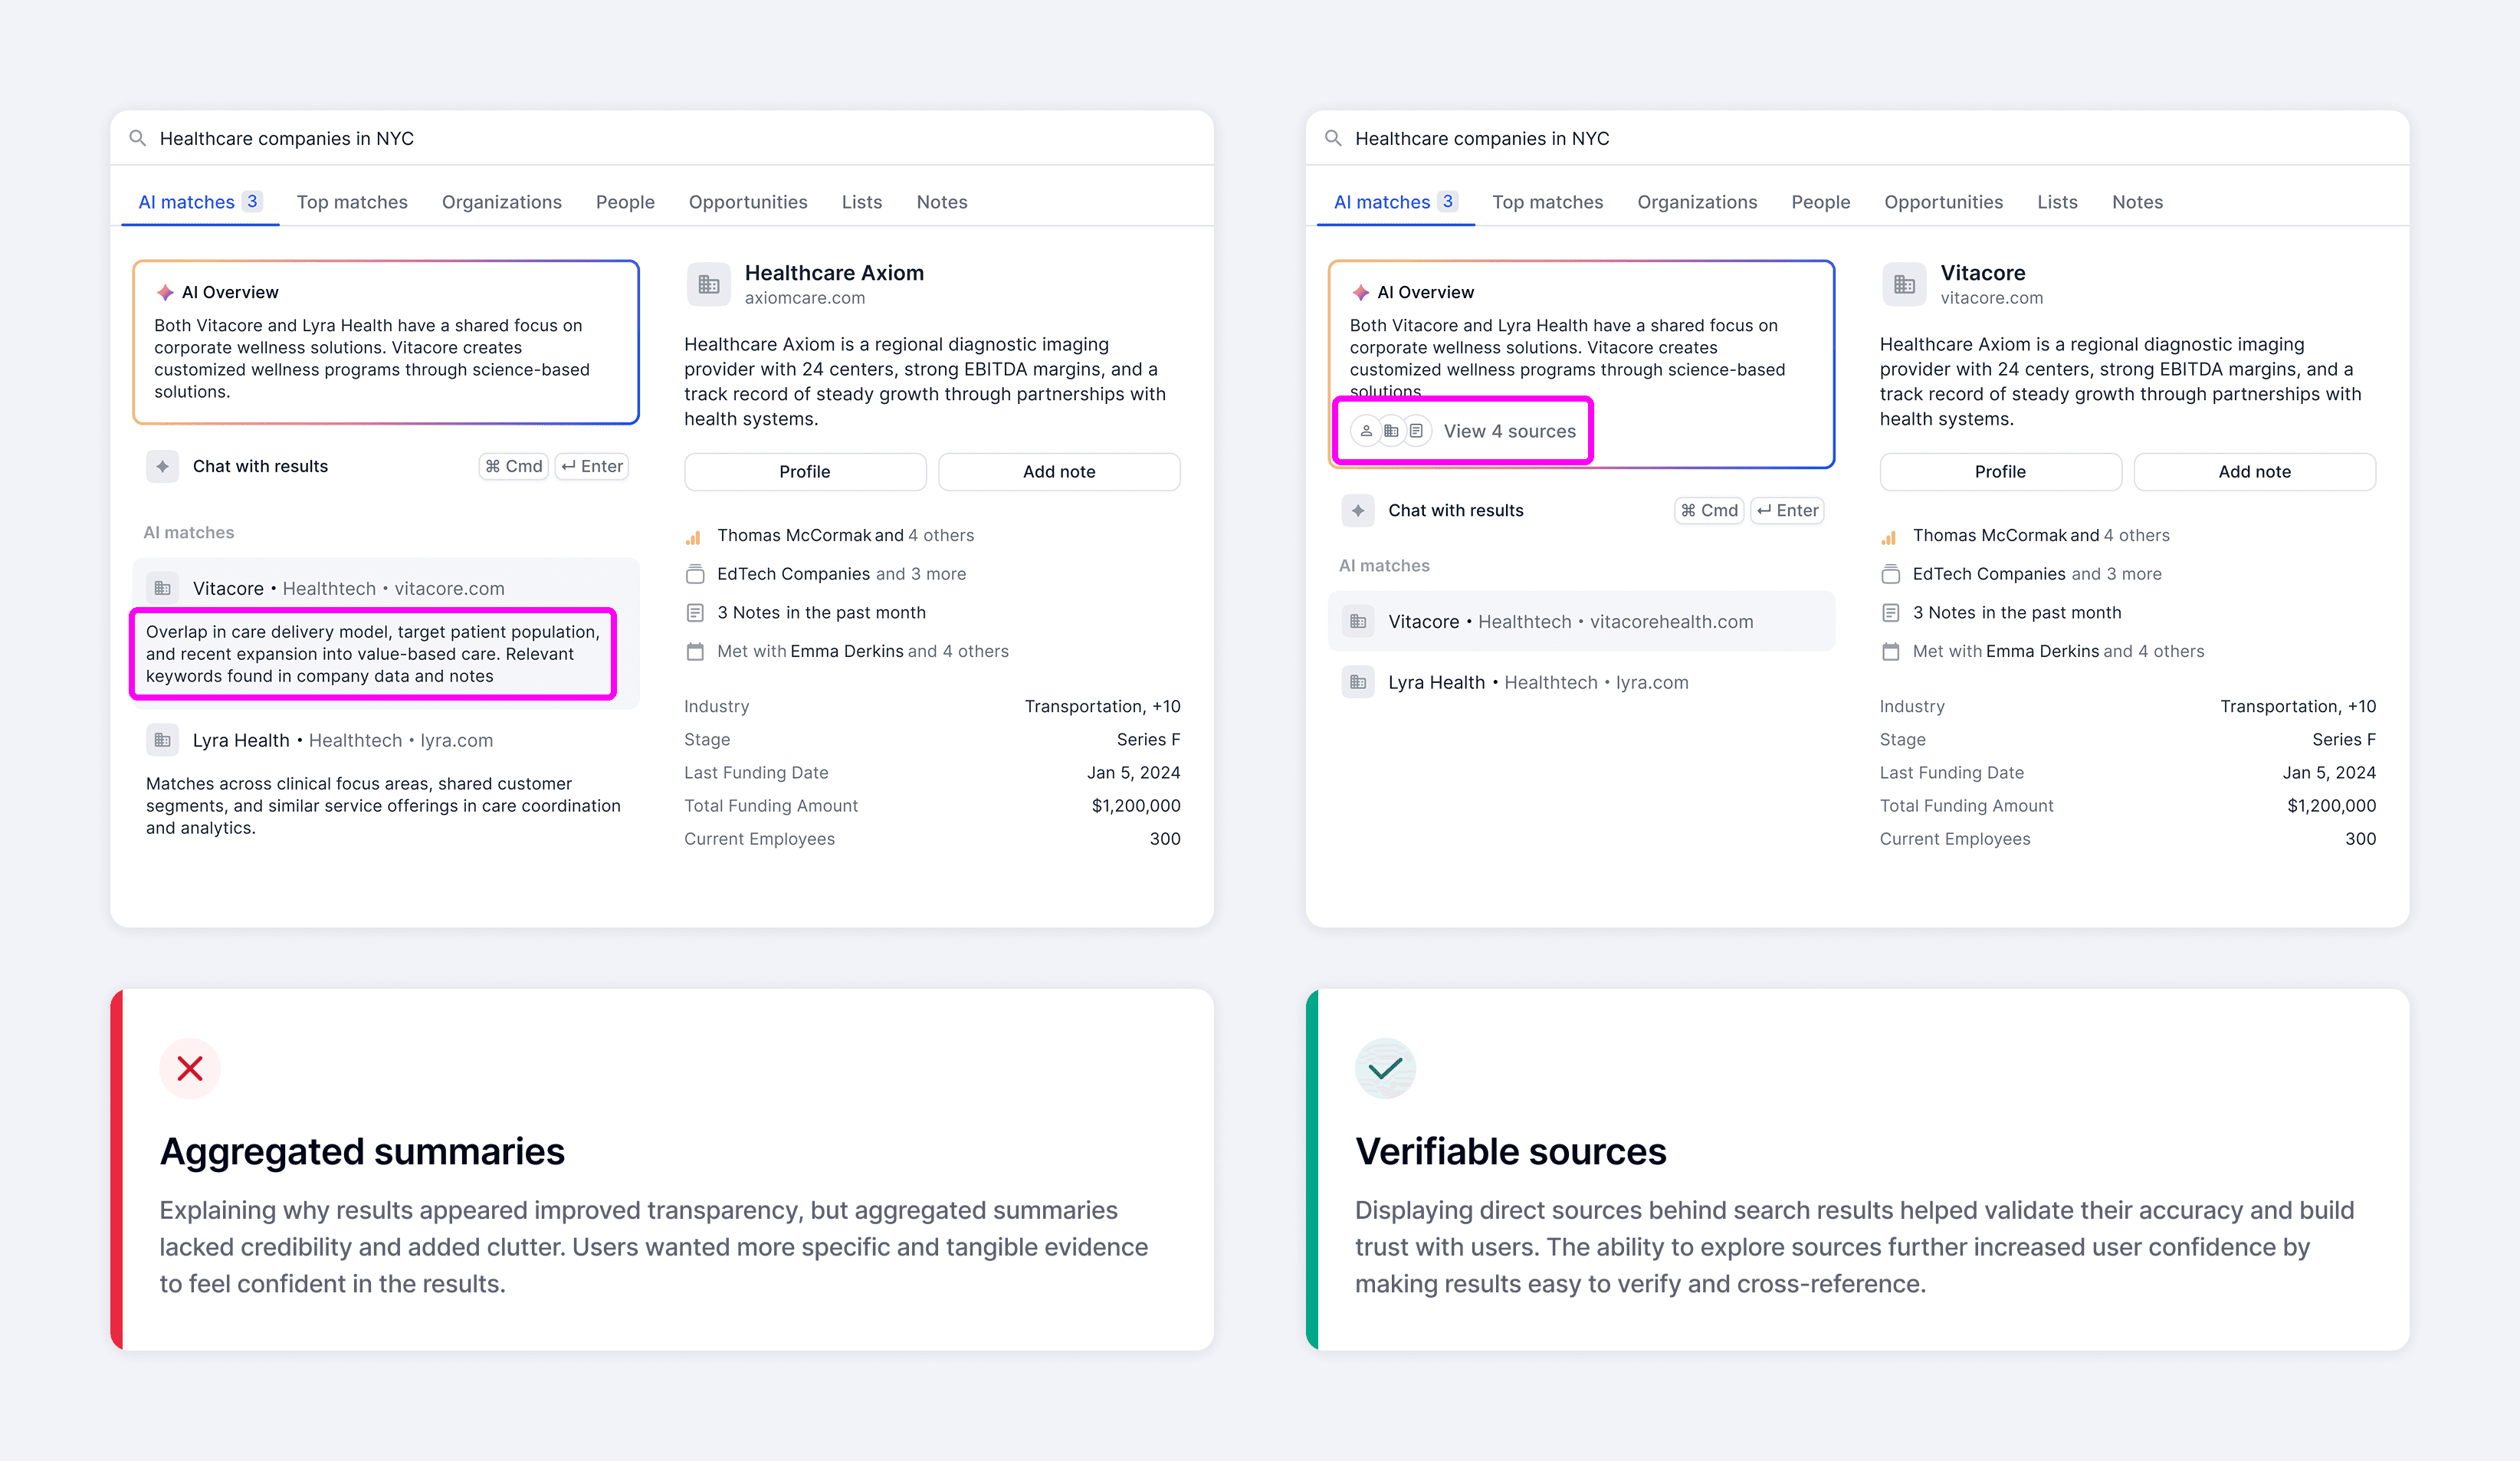
Task: Open the Organizations tab in the right mockup
Action: 1697,202
